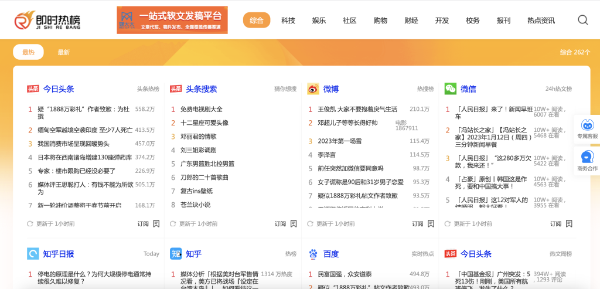Select the 综合 category tab
The height and width of the screenshot is (289, 600).
[257, 21]
